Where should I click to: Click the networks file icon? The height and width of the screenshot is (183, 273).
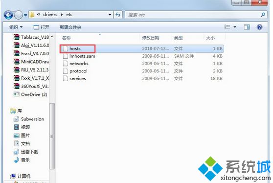click(x=65, y=64)
